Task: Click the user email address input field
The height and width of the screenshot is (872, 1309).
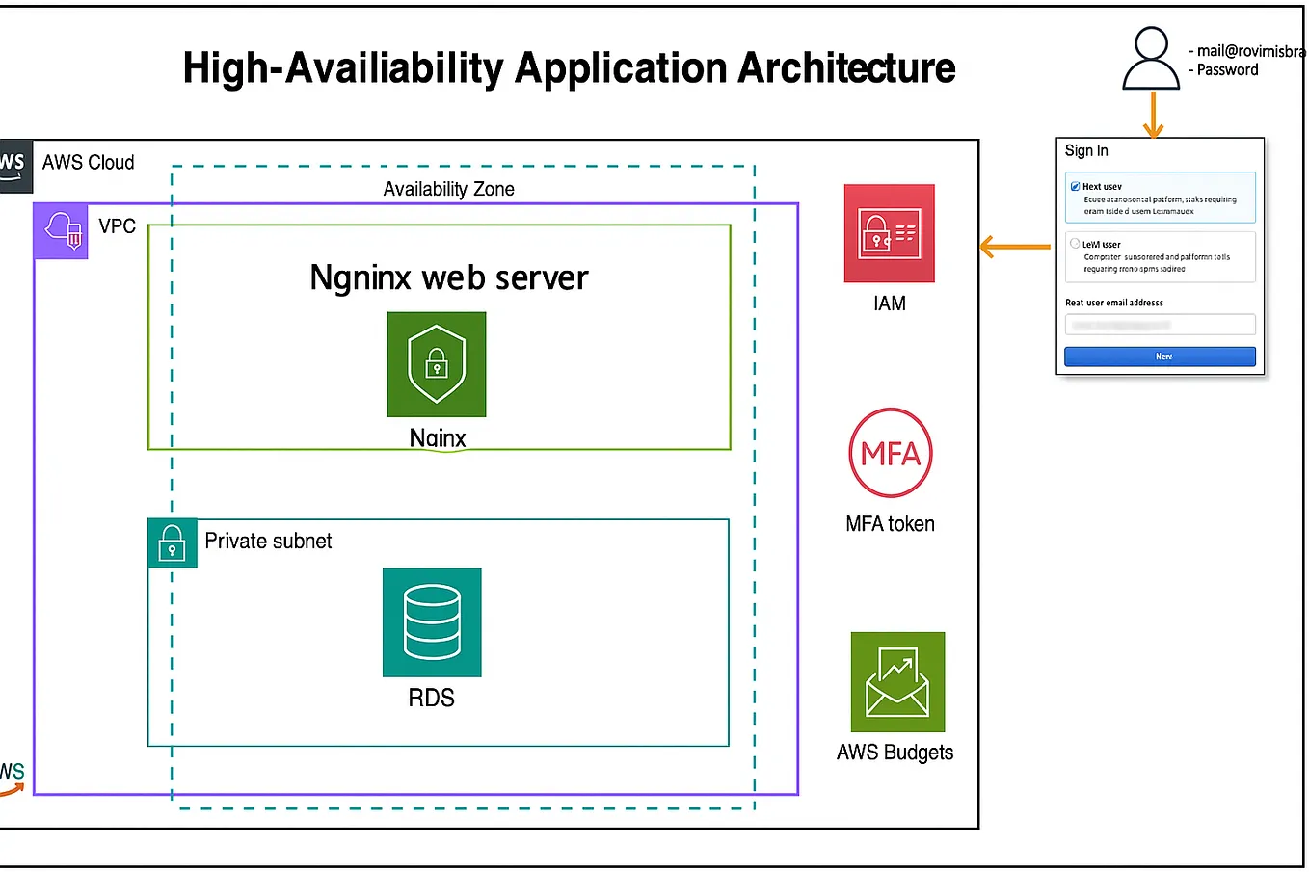Action: tap(1160, 324)
